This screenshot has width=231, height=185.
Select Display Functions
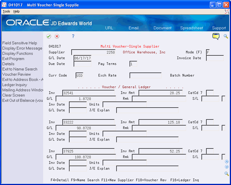point(17,53)
